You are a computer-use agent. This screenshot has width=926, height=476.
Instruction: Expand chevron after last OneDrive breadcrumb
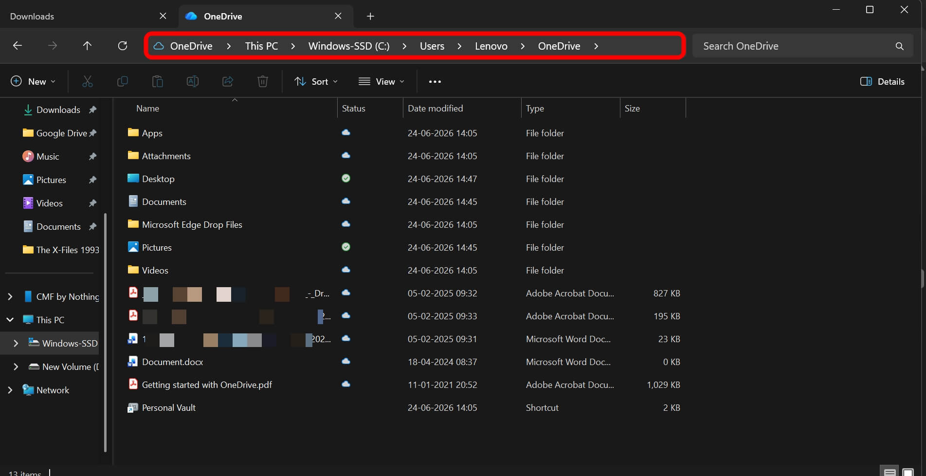pos(596,46)
